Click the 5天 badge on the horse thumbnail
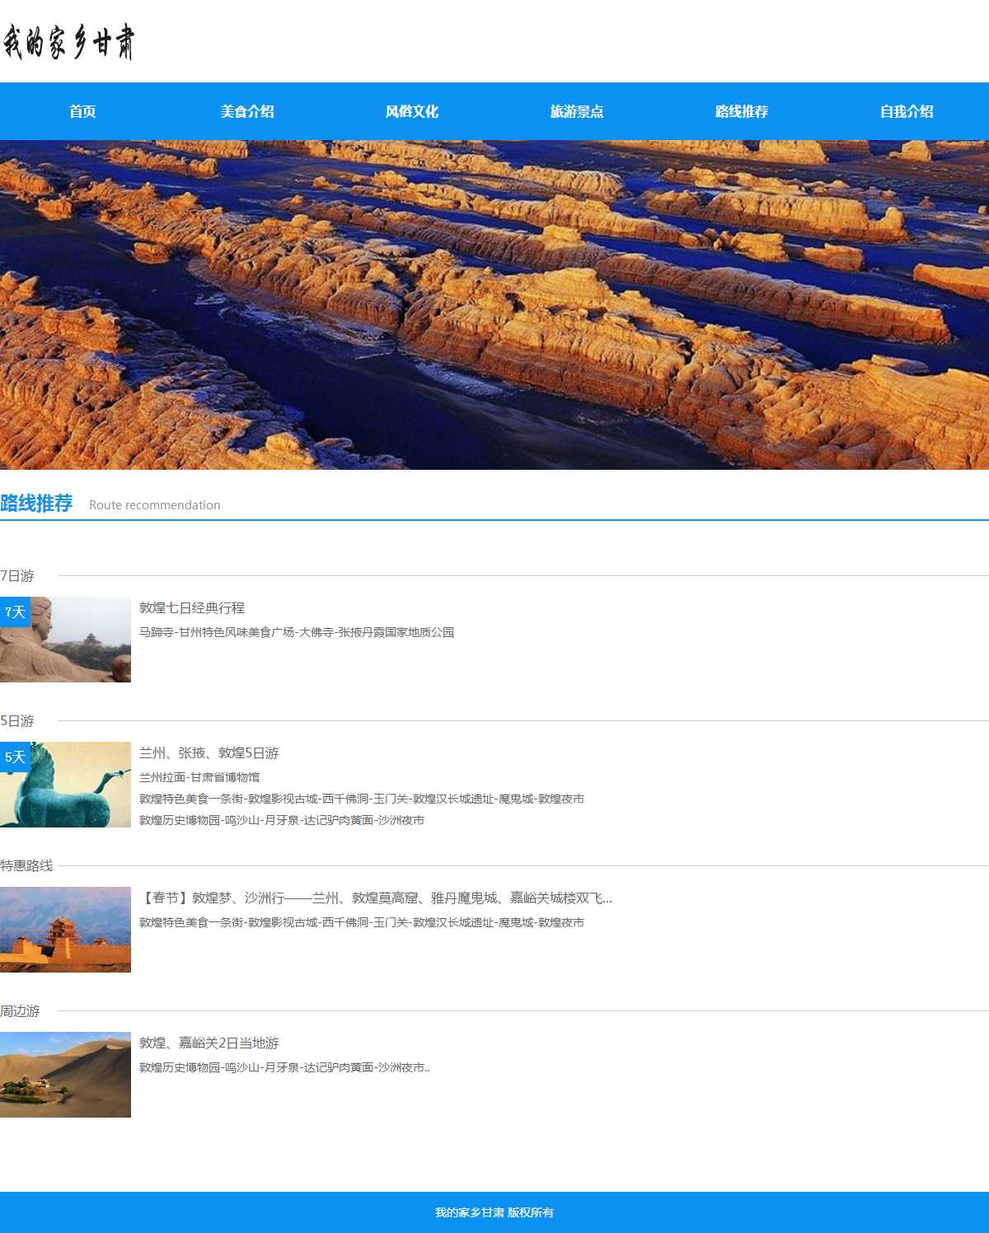Image resolution: width=989 pixels, height=1233 pixels. click(15, 757)
